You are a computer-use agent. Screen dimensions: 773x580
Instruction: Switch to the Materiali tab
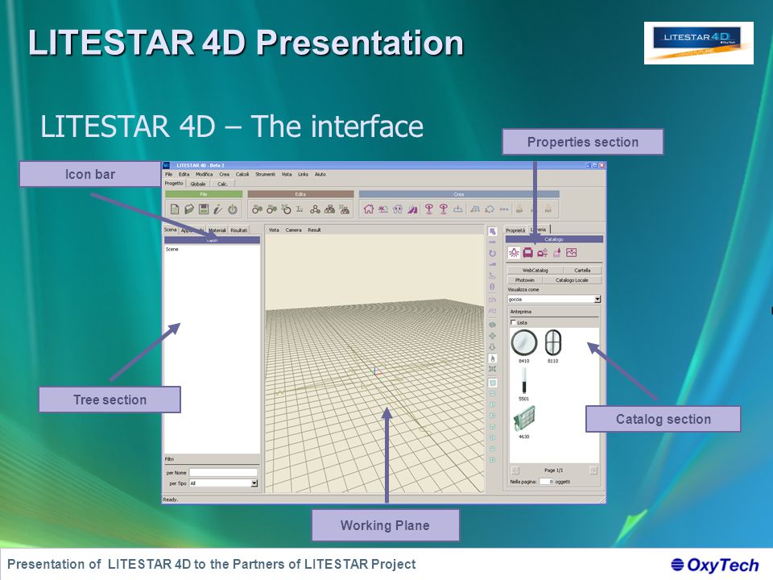coord(217,230)
